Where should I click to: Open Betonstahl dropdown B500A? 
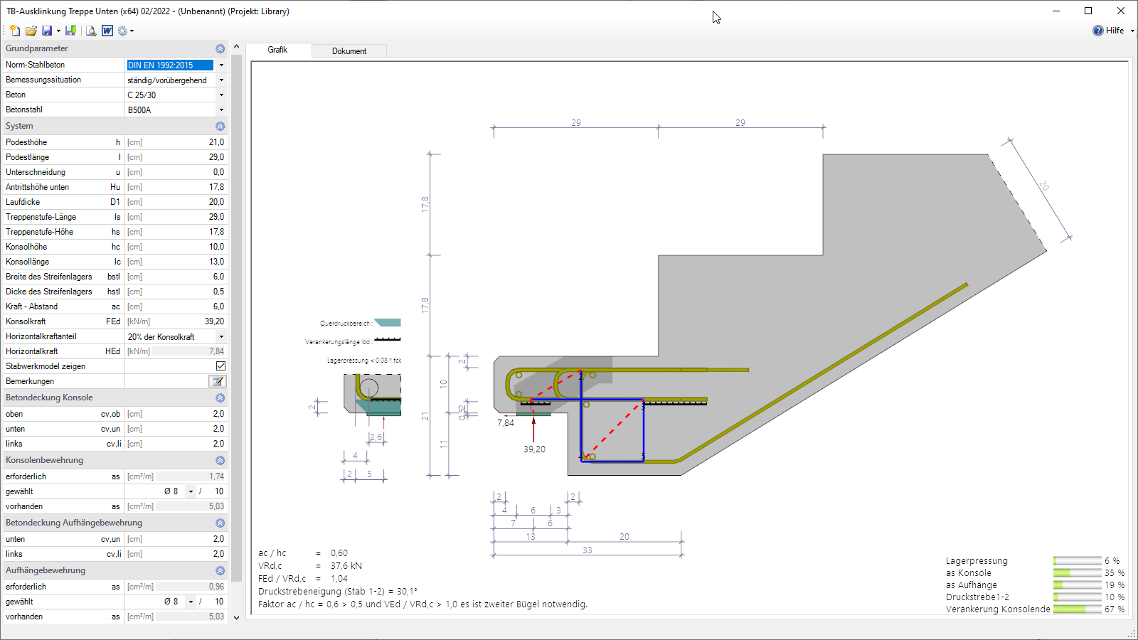[x=221, y=110]
